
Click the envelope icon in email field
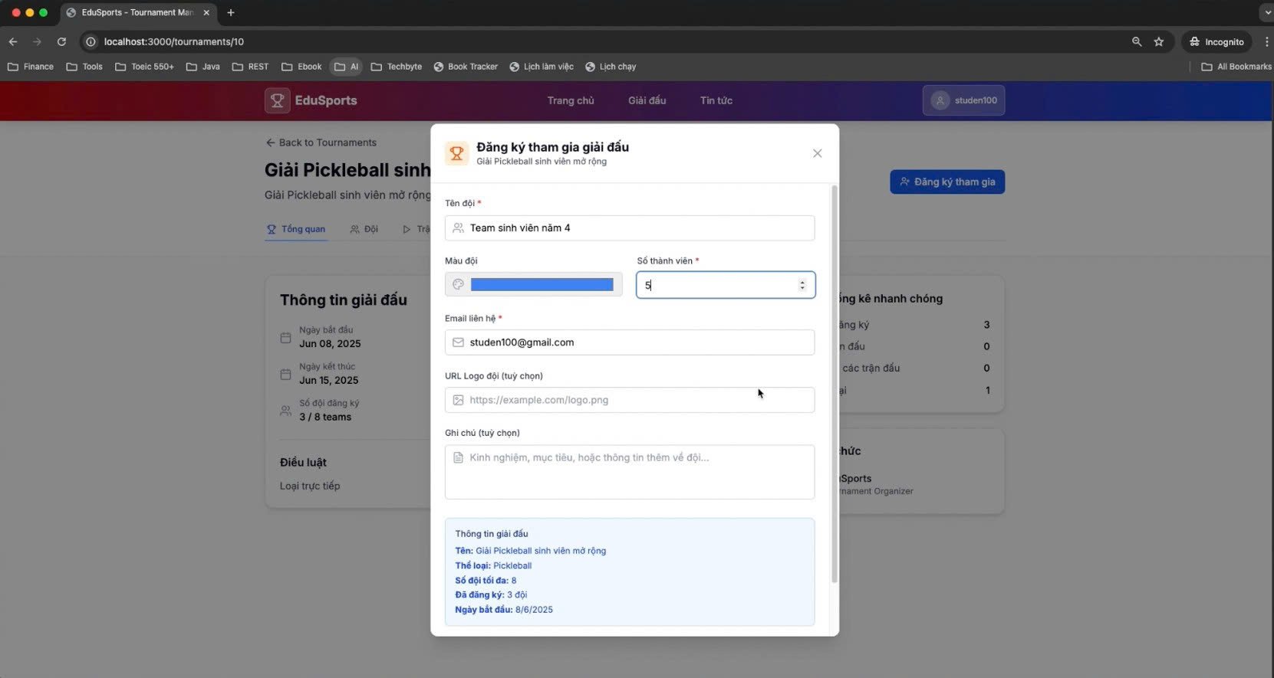pos(458,342)
